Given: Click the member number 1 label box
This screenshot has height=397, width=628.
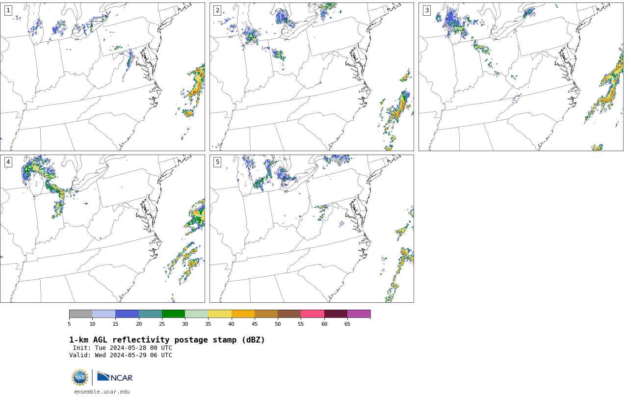Looking at the screenshot, I should click(8, 10).
